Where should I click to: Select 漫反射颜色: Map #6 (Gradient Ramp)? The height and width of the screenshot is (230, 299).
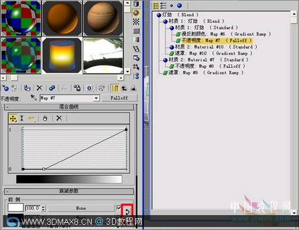point(223,34)
